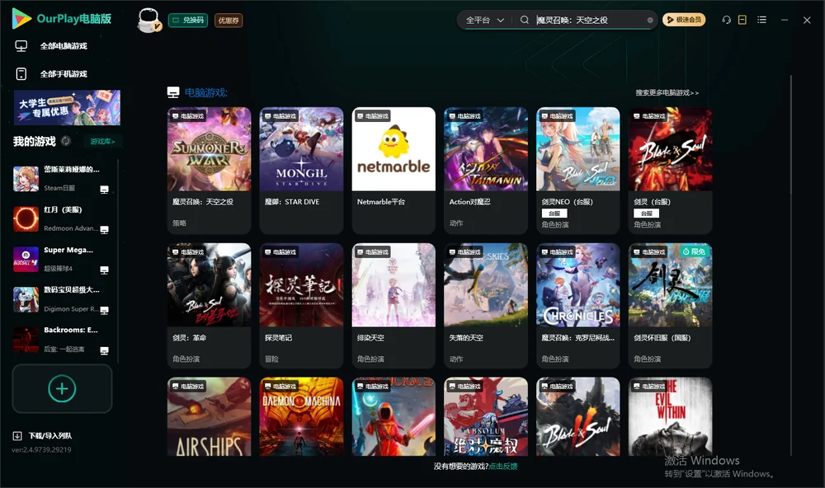Click the 优惠券 coupon button
Screen dimensions: 825x488
coord(229,21)
